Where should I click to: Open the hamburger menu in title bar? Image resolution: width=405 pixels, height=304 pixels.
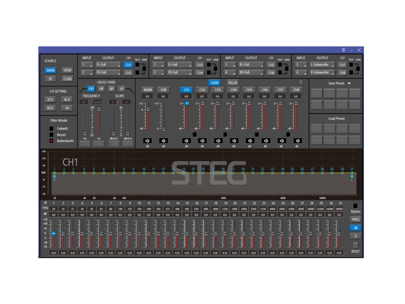click(343, 50)
